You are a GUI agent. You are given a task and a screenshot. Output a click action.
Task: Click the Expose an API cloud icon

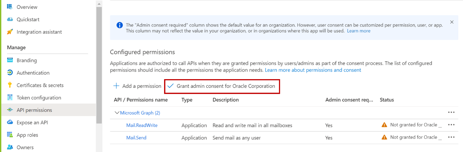[10, 123]
